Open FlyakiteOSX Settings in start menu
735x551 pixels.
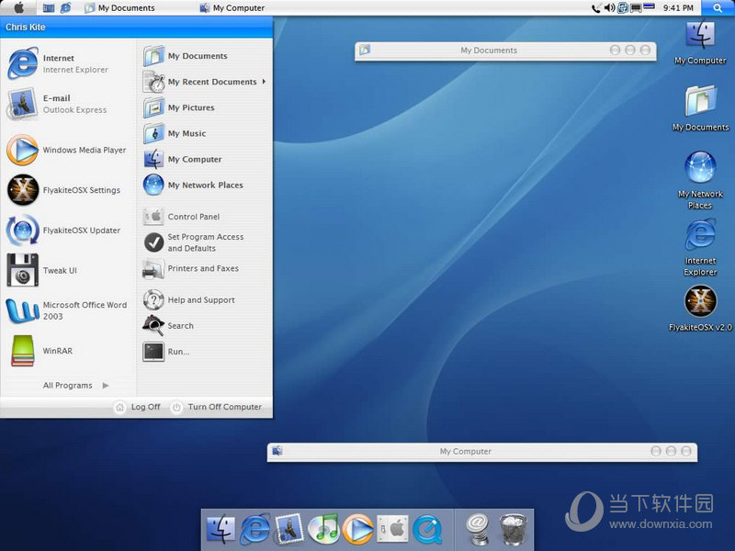(x=81, y=190)
